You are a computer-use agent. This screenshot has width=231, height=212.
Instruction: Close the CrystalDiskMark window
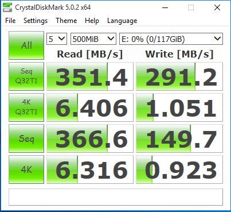217,7
